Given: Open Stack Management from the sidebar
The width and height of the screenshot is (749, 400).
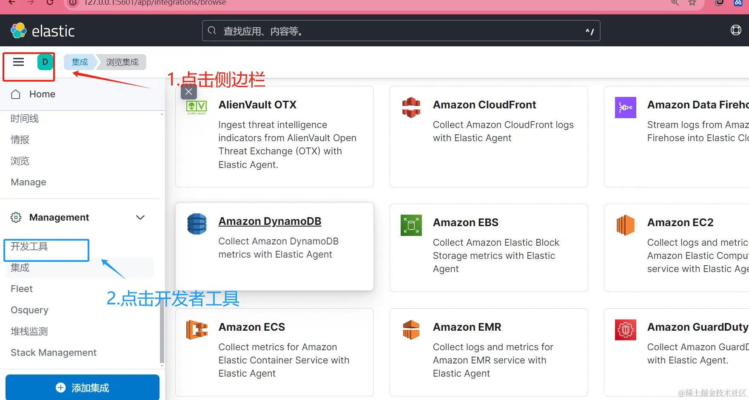Looking at the screenshot, I should coord(54,353).
